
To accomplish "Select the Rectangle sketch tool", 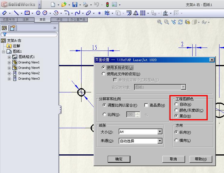I will (27, 13).
